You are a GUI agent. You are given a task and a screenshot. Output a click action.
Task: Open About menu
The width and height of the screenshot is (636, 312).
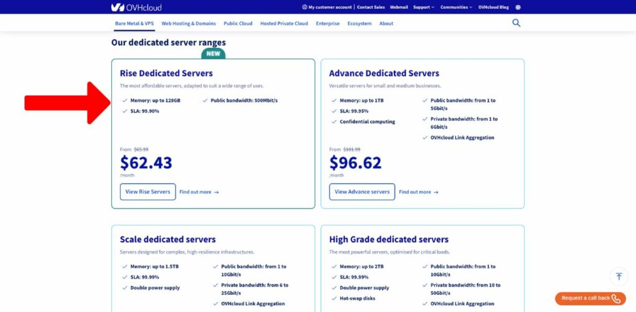point(386,24)
